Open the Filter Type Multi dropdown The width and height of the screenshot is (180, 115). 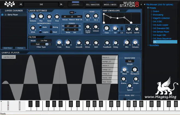[38, 44]
